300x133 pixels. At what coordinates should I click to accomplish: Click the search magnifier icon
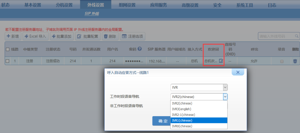tap(297, 36)
